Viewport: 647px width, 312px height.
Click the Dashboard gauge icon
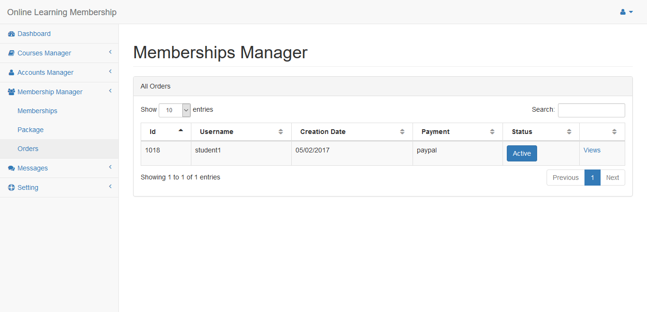click(11, 34)
